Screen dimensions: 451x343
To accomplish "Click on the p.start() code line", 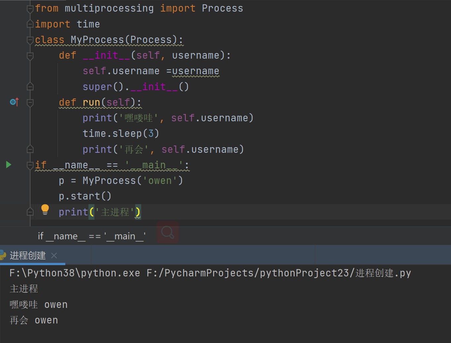I will click(x=85, y=196).
